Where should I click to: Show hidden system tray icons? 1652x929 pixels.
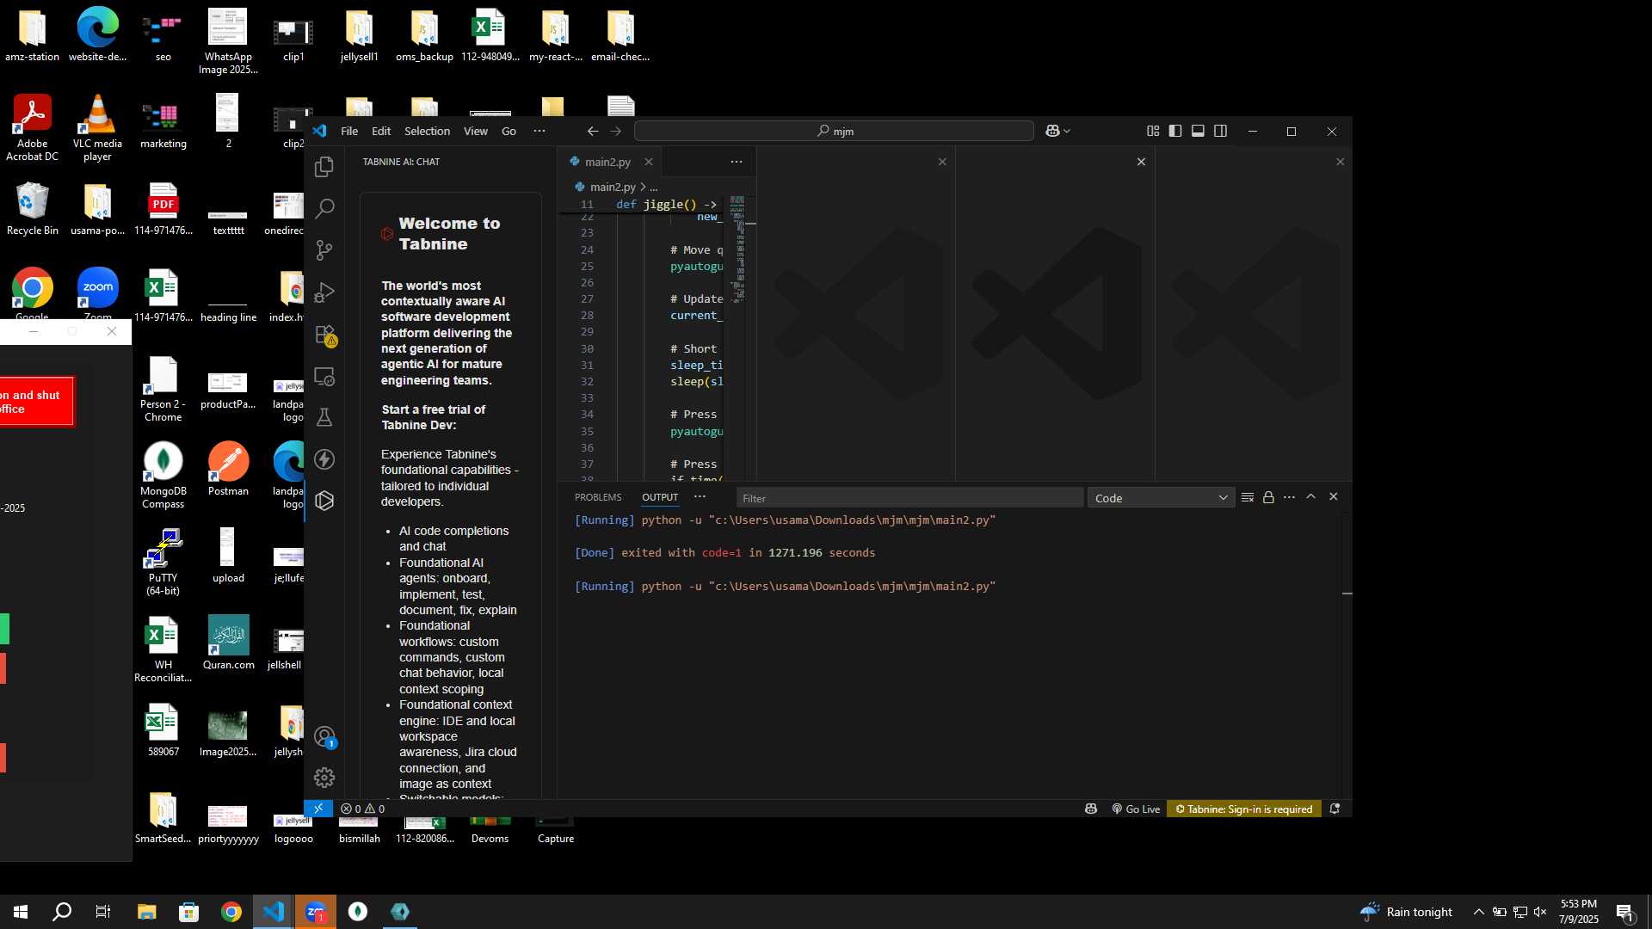(x=1478, y=912)
